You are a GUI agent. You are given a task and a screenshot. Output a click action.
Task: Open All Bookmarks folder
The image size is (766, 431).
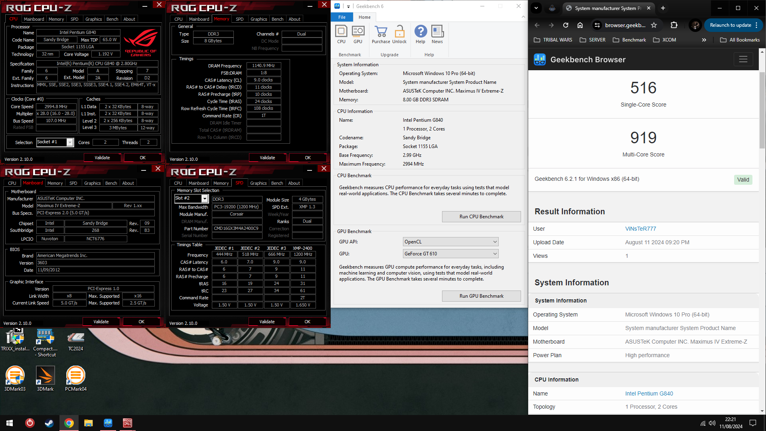click(x=740, y=40)
